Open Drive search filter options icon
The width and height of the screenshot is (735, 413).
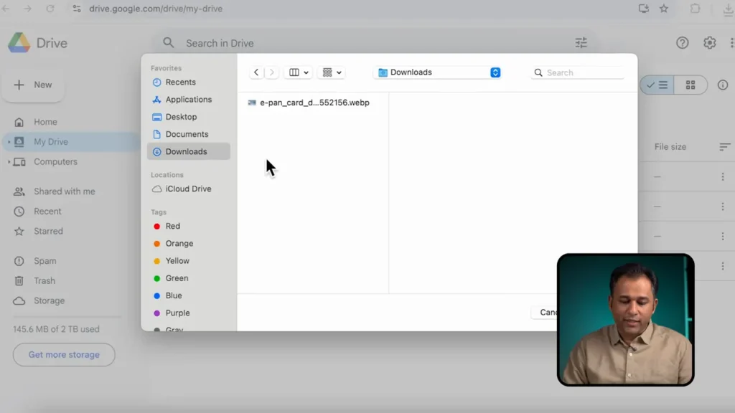click(581, 43)
